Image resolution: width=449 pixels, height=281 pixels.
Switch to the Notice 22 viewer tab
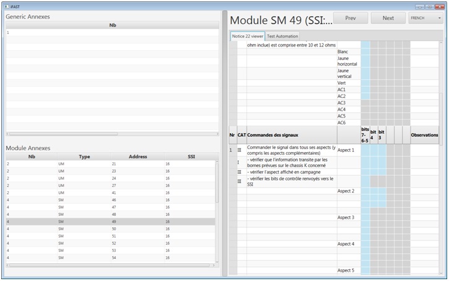[248, 36]
